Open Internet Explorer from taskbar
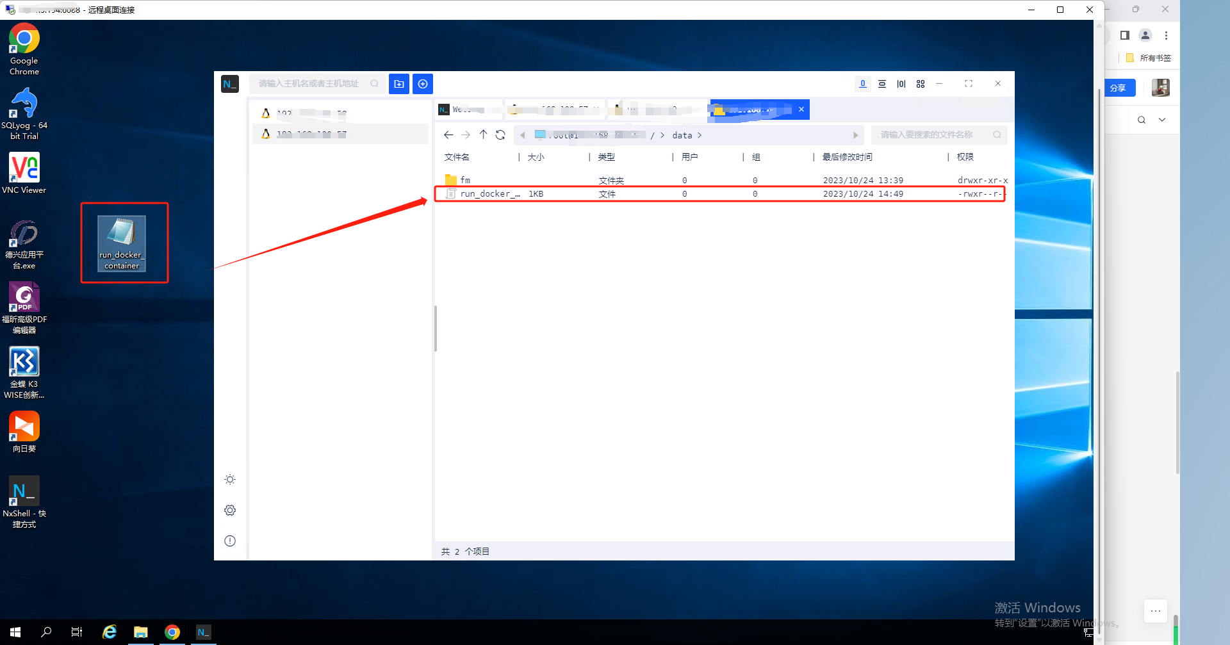The width and height of the screenshot is (1230, 645). [x=110, y=632]
